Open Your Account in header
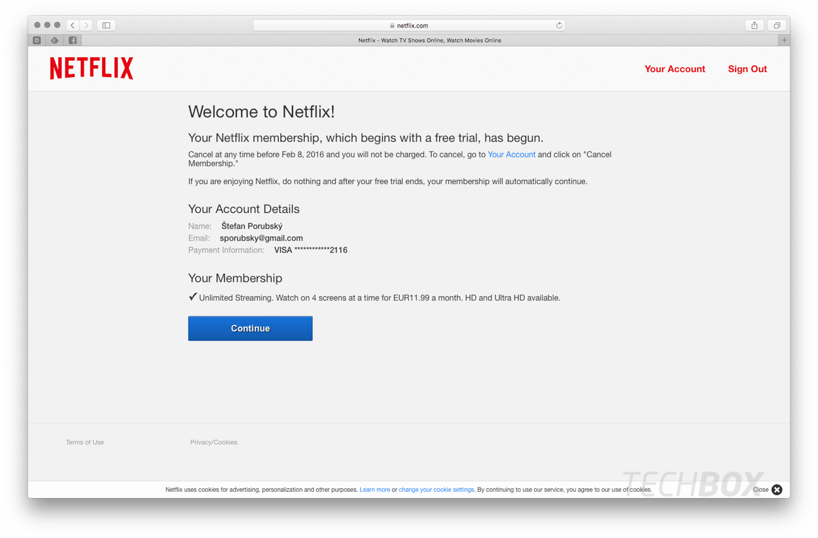 (674, 69)
